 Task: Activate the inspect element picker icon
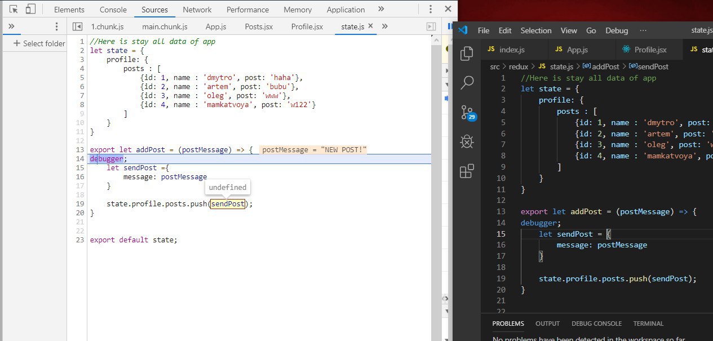tap(14, 9)
